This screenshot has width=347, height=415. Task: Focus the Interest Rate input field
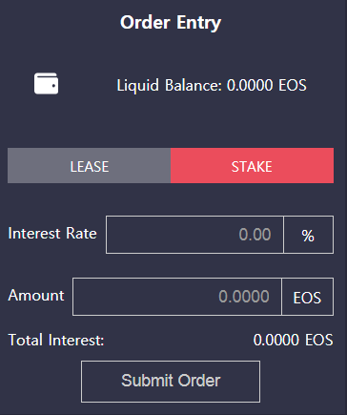[x=194, y=235]
